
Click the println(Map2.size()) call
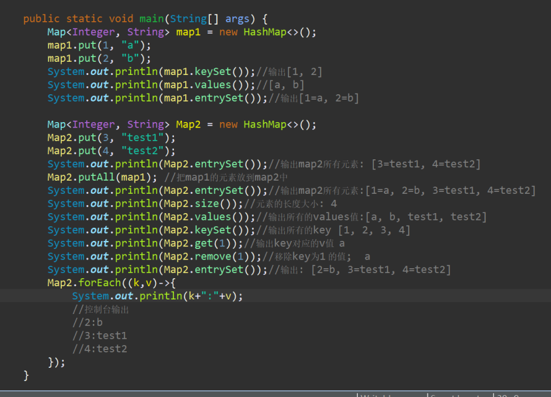point(145,204)
